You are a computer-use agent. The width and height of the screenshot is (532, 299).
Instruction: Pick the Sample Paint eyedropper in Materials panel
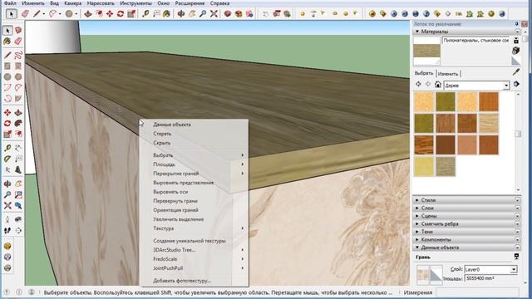(x=516, y=72)
